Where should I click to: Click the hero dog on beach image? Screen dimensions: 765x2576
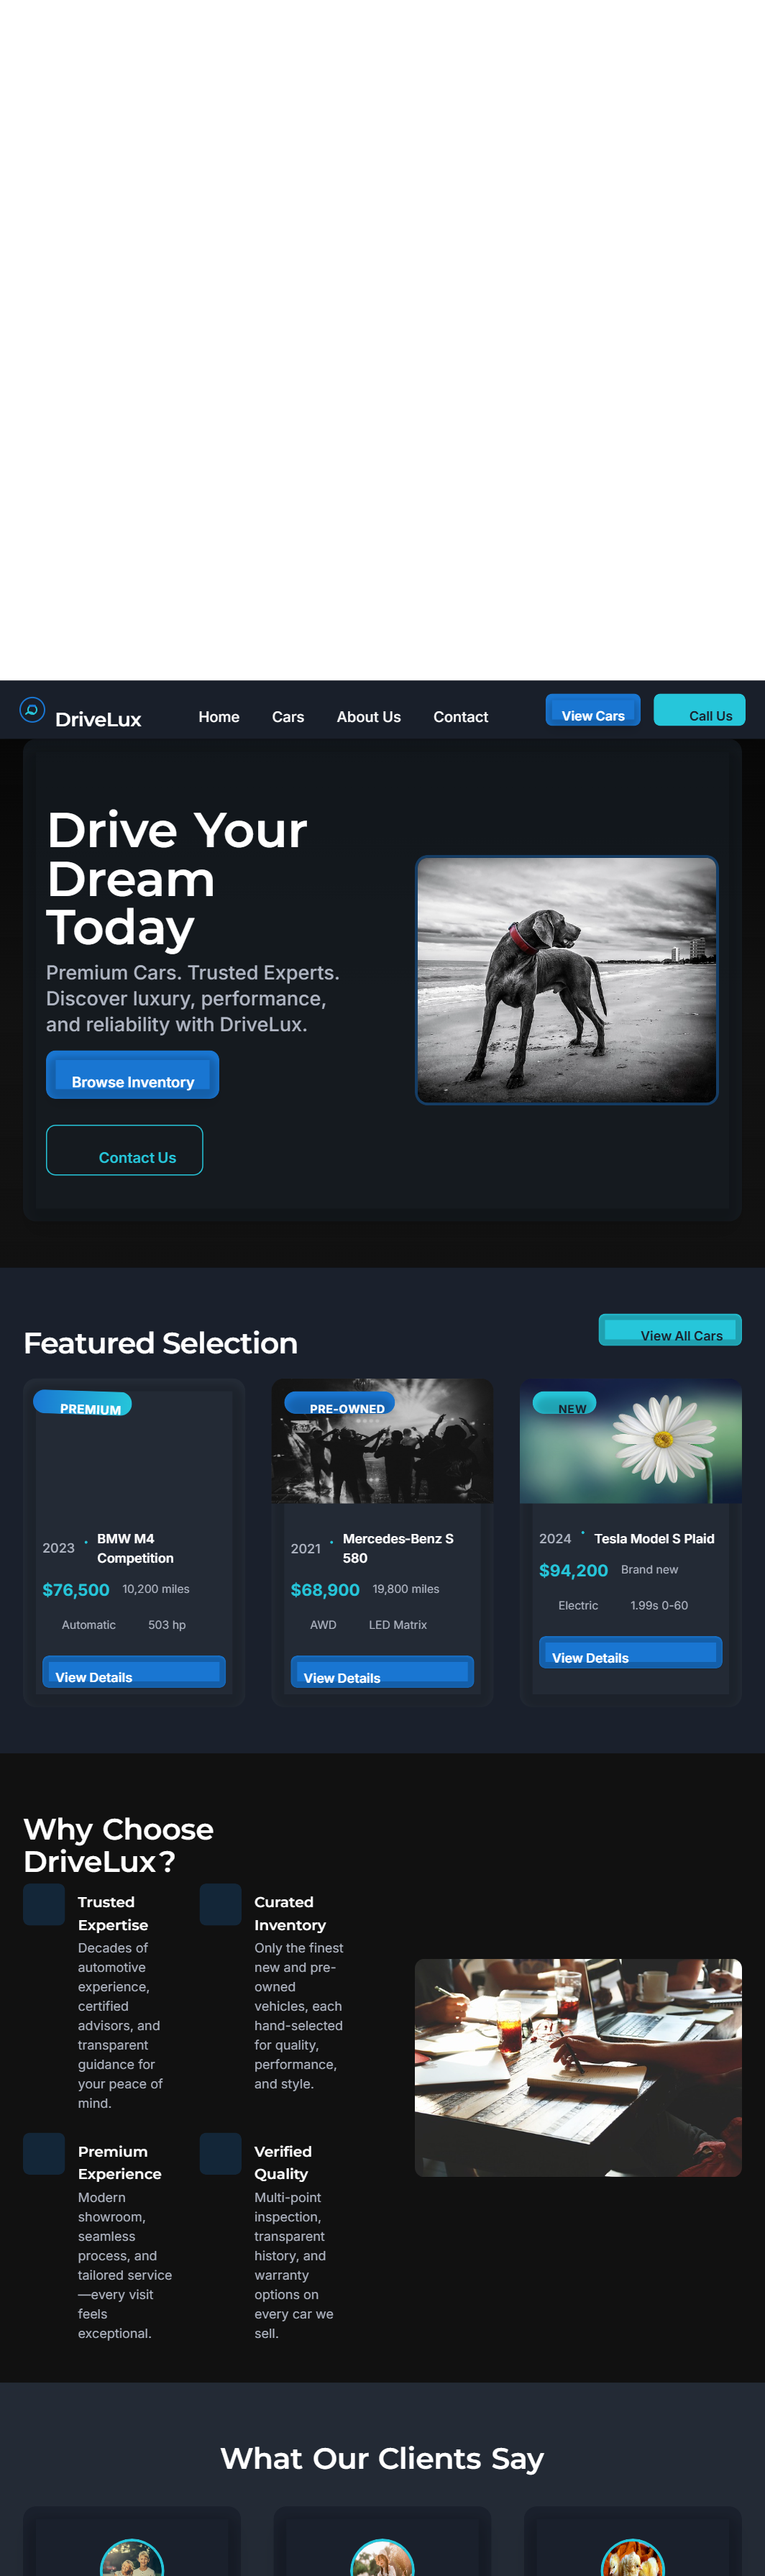[567, 980]
